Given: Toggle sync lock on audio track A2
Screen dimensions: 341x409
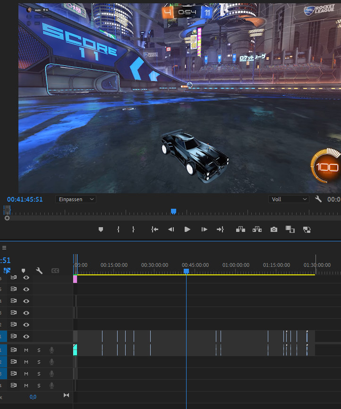Looking at the screenshot, I should 14,361.
